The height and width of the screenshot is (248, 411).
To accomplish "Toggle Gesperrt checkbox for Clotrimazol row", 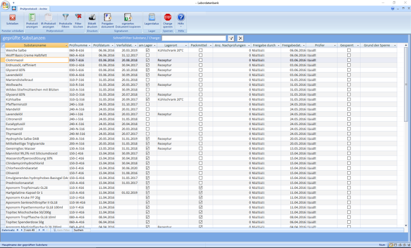I will point(349,60).
